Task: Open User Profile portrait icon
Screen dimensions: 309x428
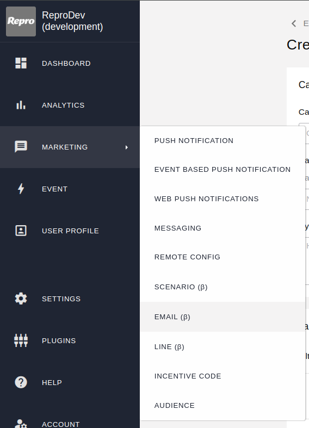Action: (x=21, y=231)
